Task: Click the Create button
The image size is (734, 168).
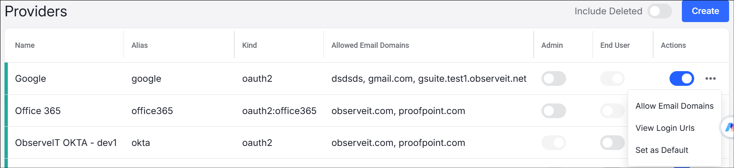Action: [705, 11]
